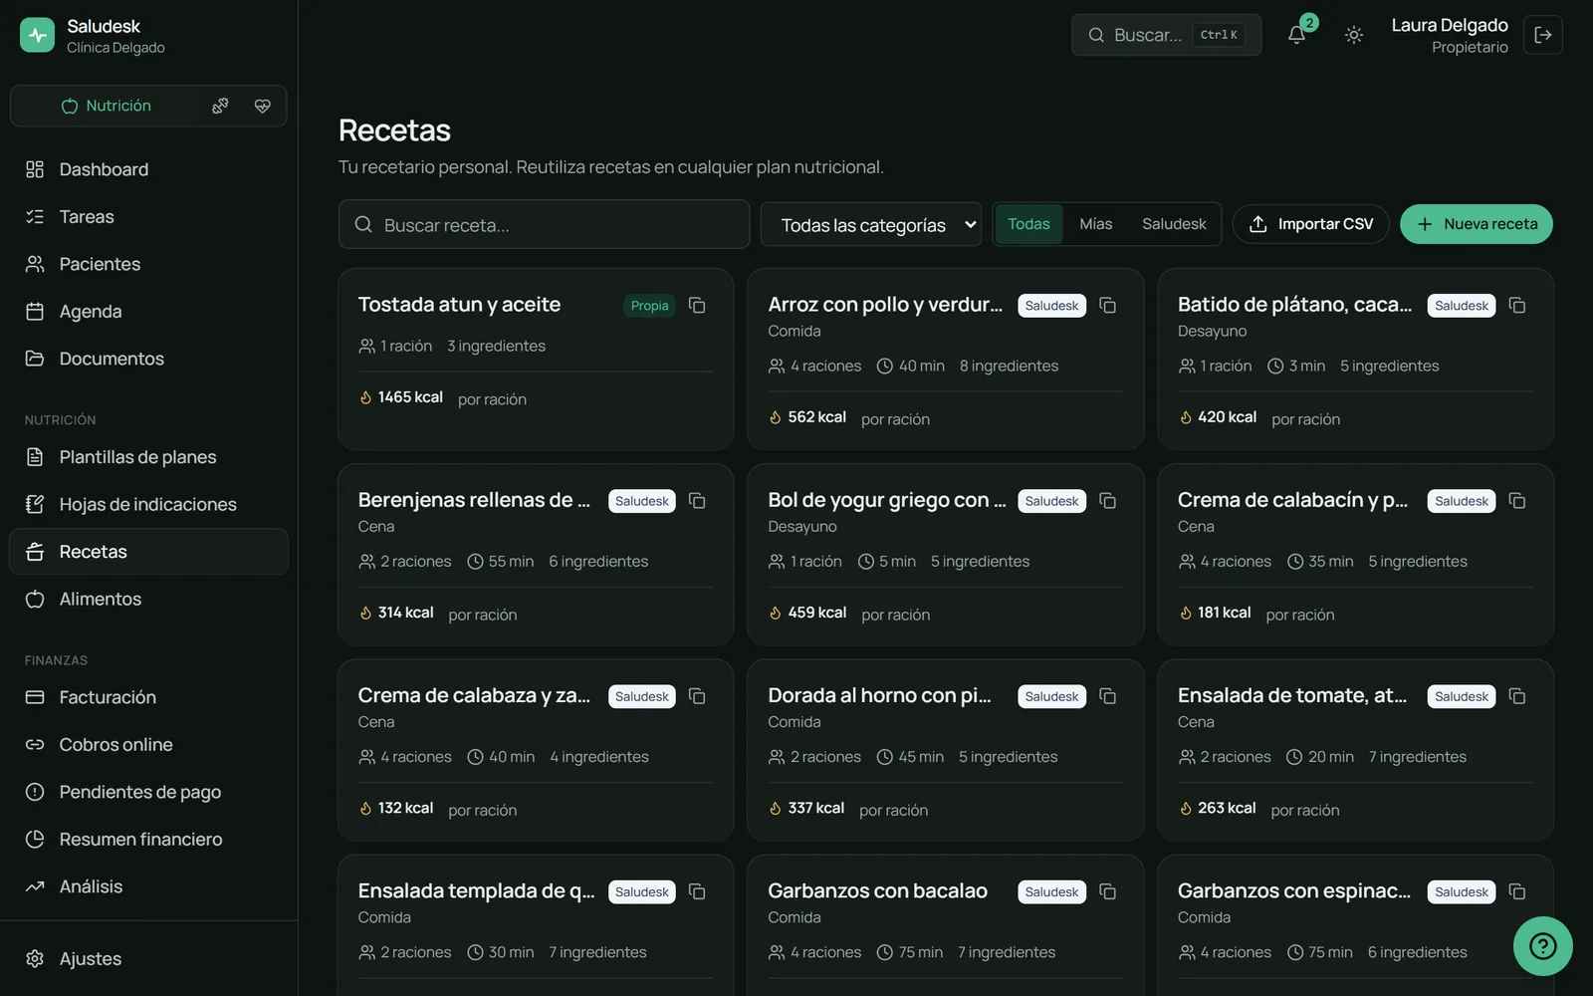
Task: Click the logout icon
Action: [1543, 35]
